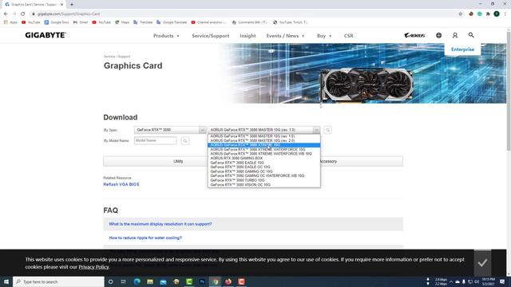Open the Privacy Policy link

pyautogui.click(x=93, y=267)
